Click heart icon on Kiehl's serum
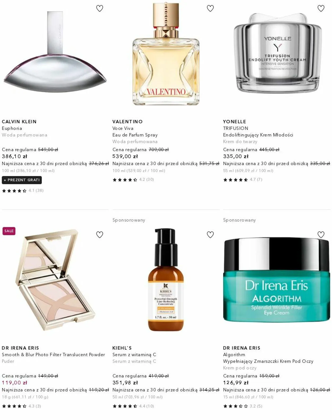The height and width of the screenshot is (420, 332). point(210,235)
